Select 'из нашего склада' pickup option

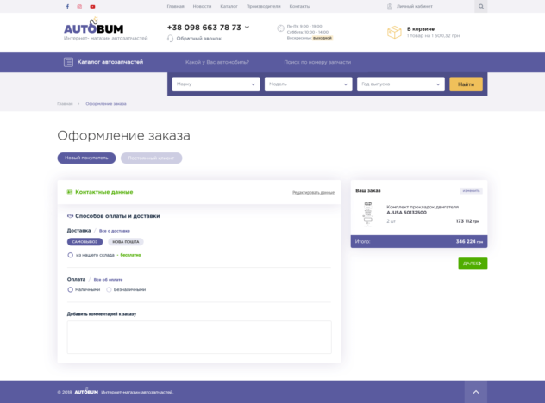tap(70, 255)
